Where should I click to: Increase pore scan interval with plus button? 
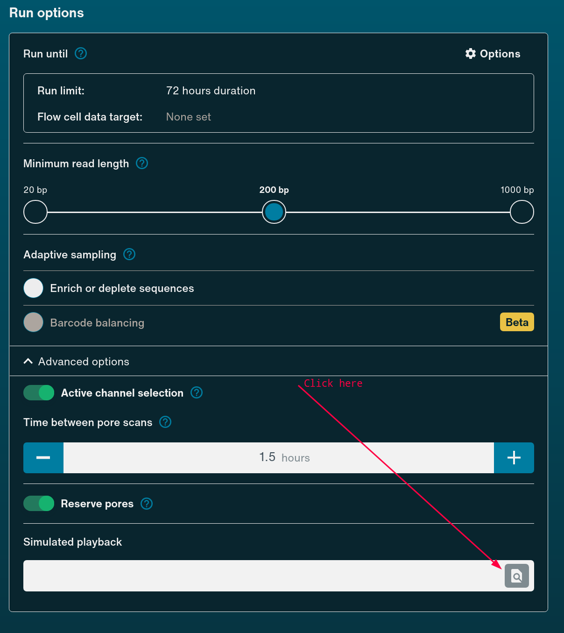click(514, 458)
